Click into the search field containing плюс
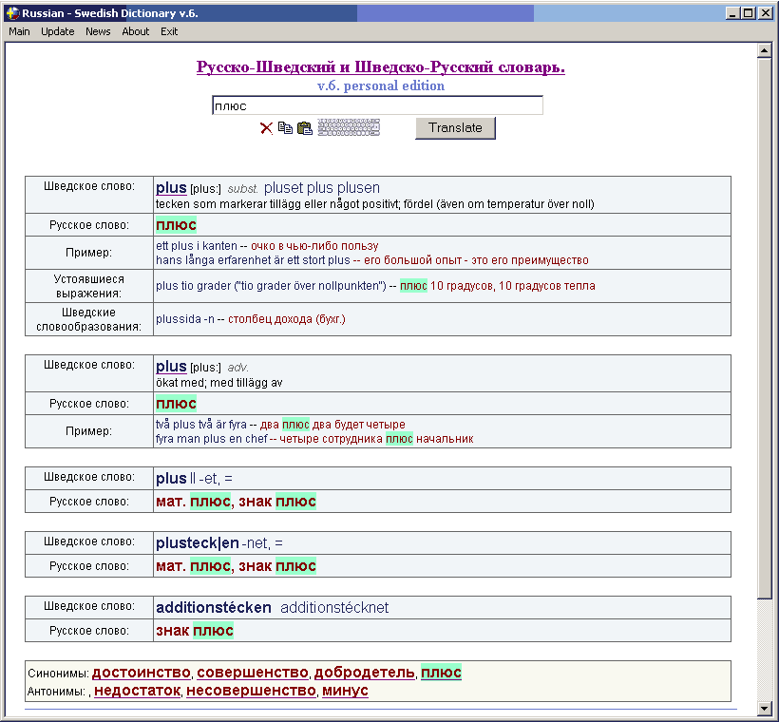This screenshot has width=779, height=722. (377, 105)
